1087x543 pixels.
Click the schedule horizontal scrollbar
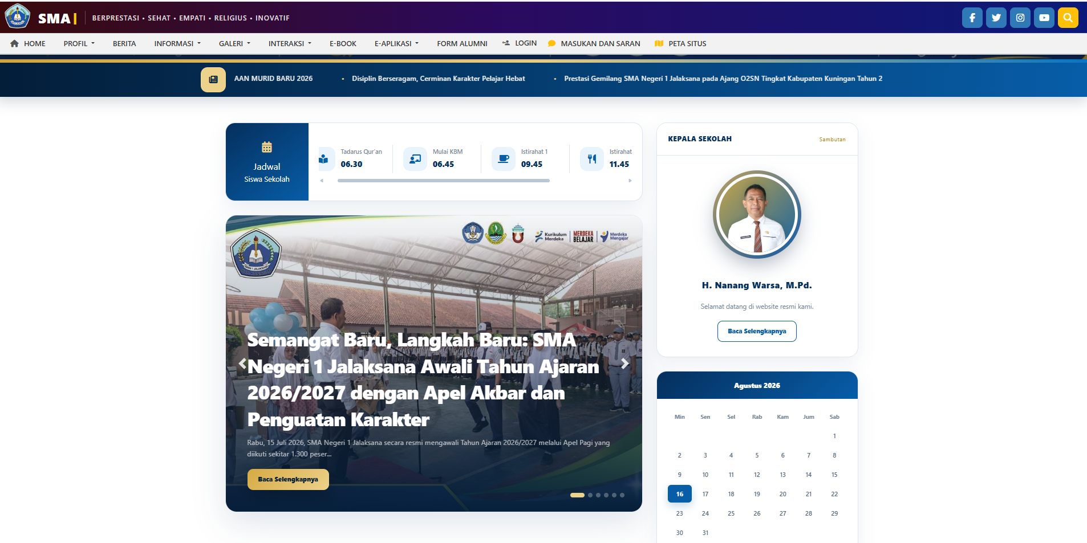(444, 181)
